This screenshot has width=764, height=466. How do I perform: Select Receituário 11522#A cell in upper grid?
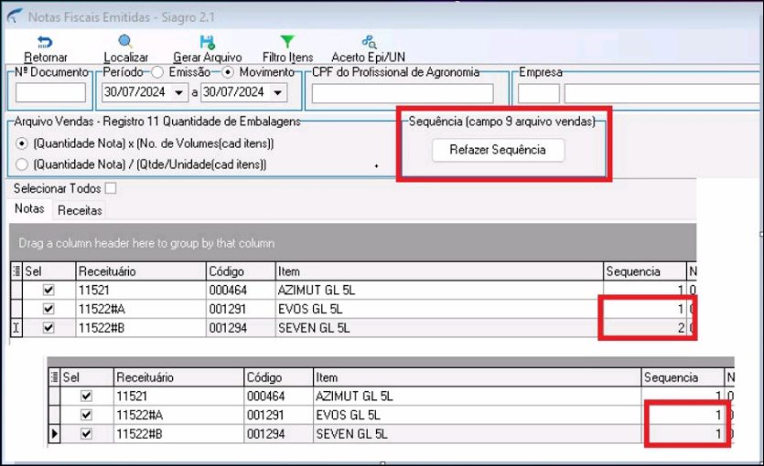click(x=141, y=309)
